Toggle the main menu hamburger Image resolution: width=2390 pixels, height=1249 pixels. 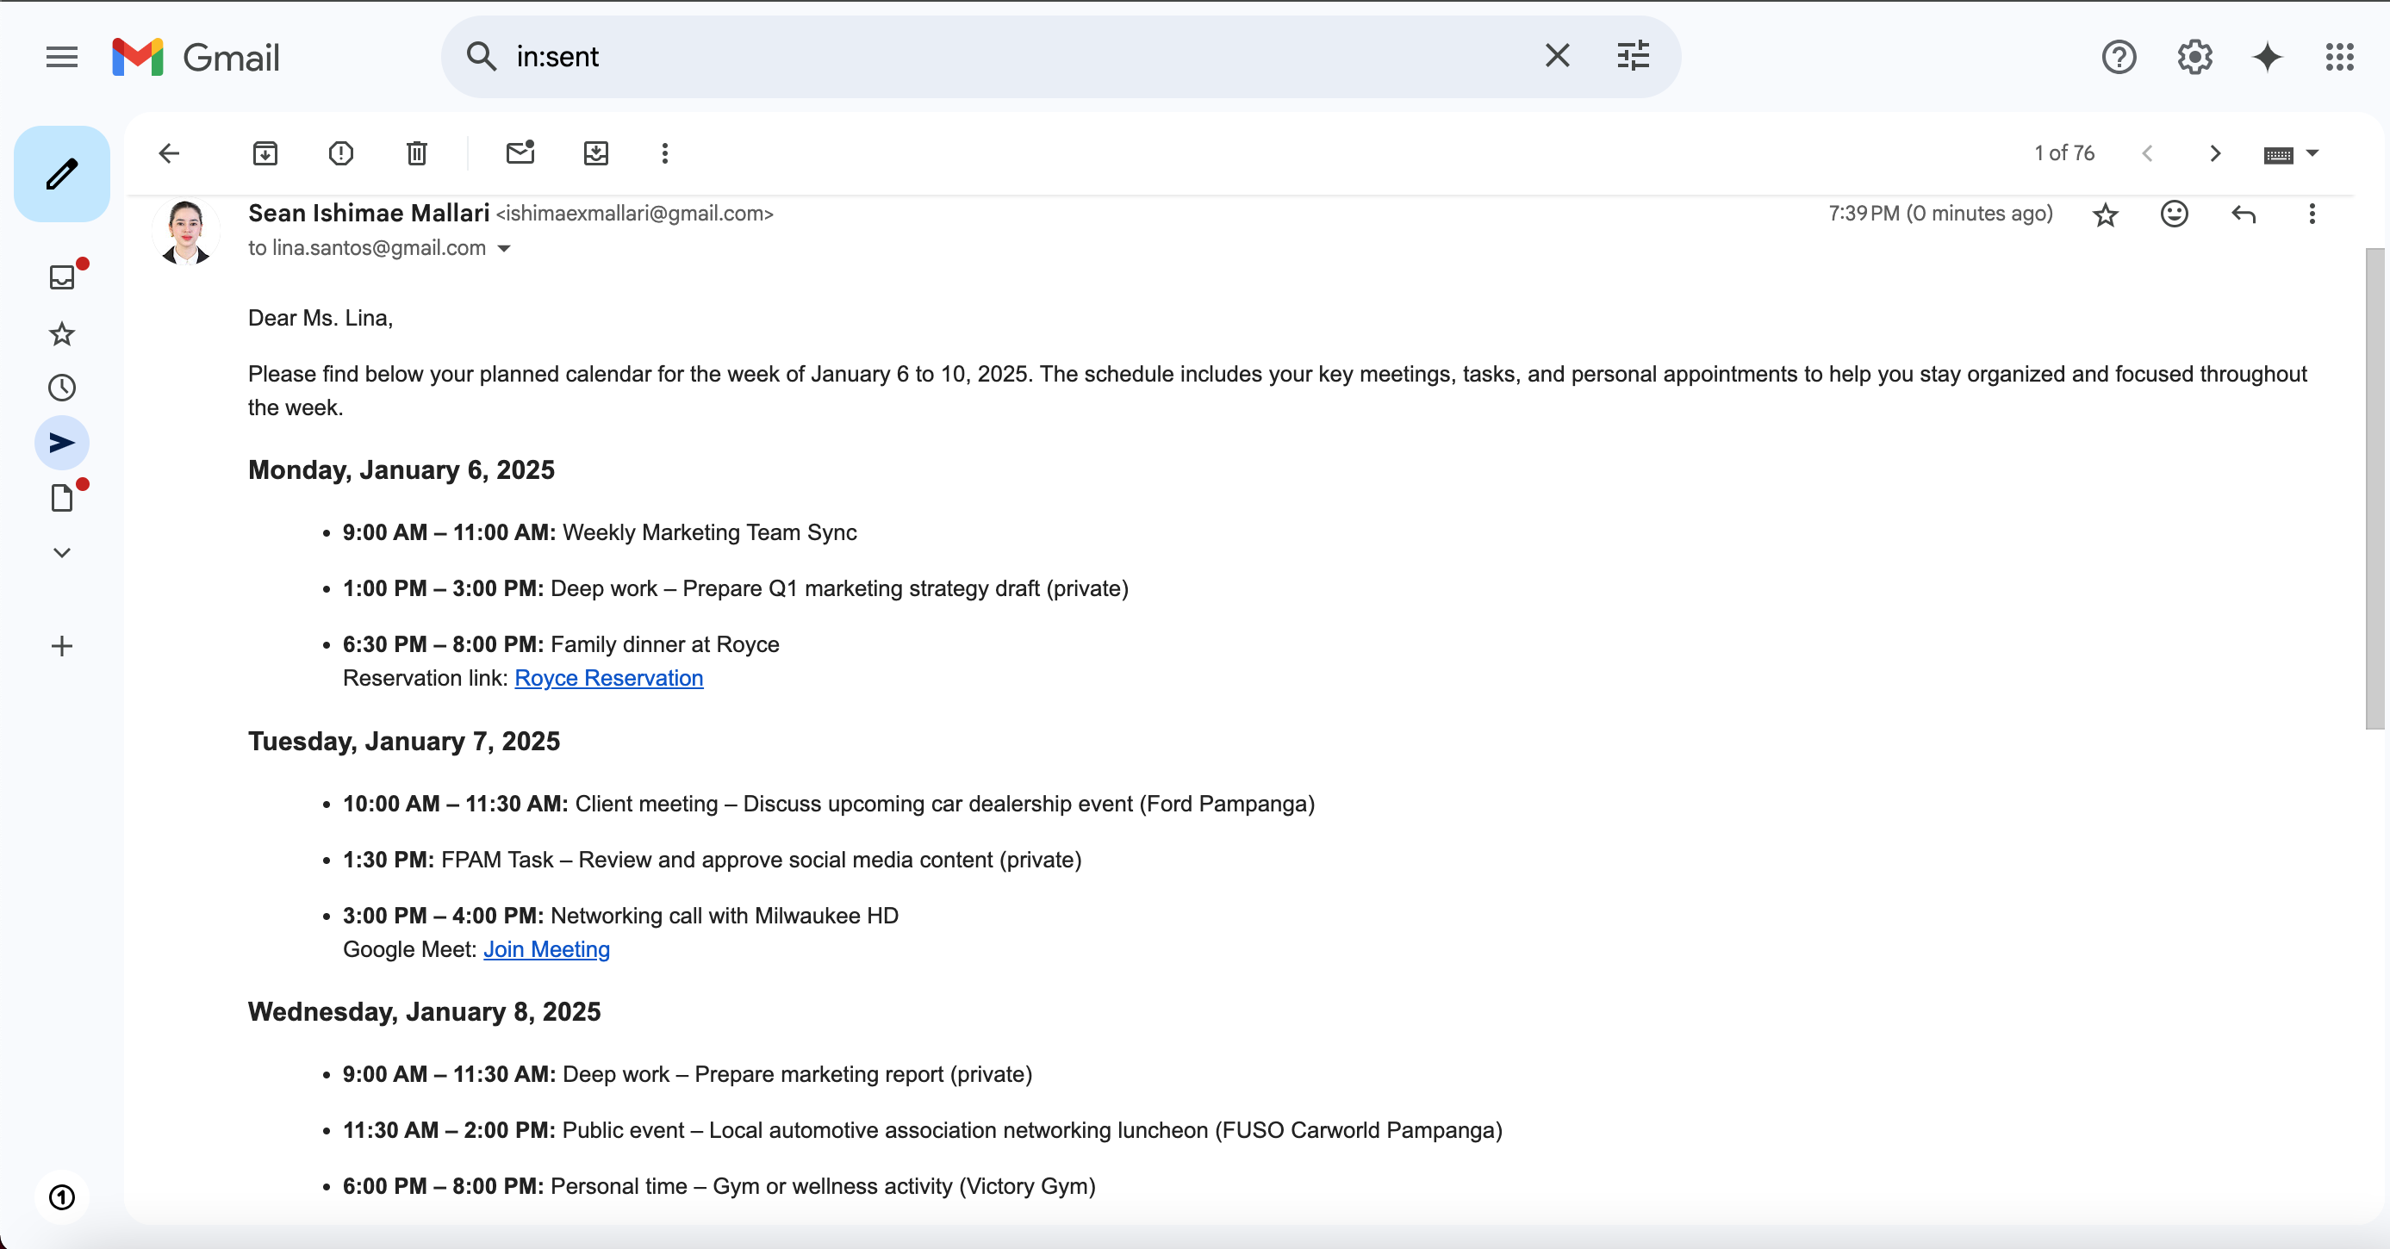[62, 58]
